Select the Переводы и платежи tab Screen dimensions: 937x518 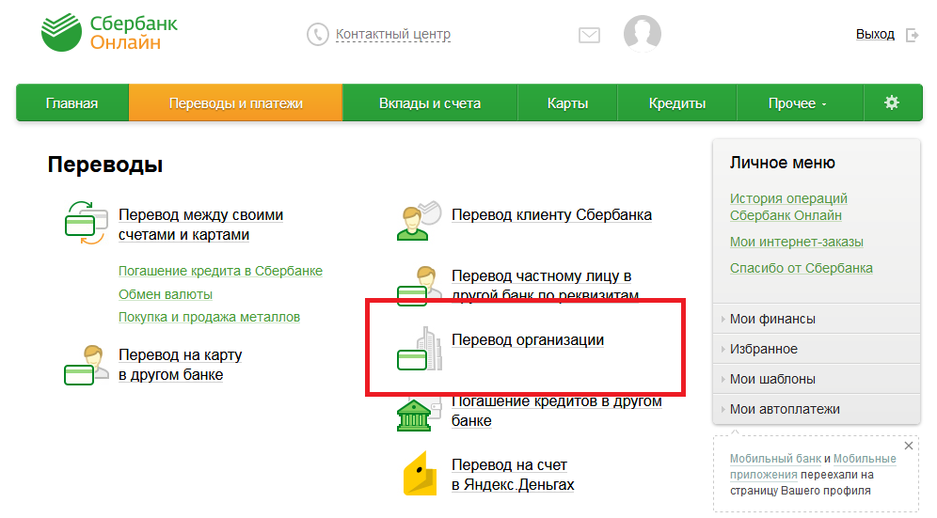point(235,102)
